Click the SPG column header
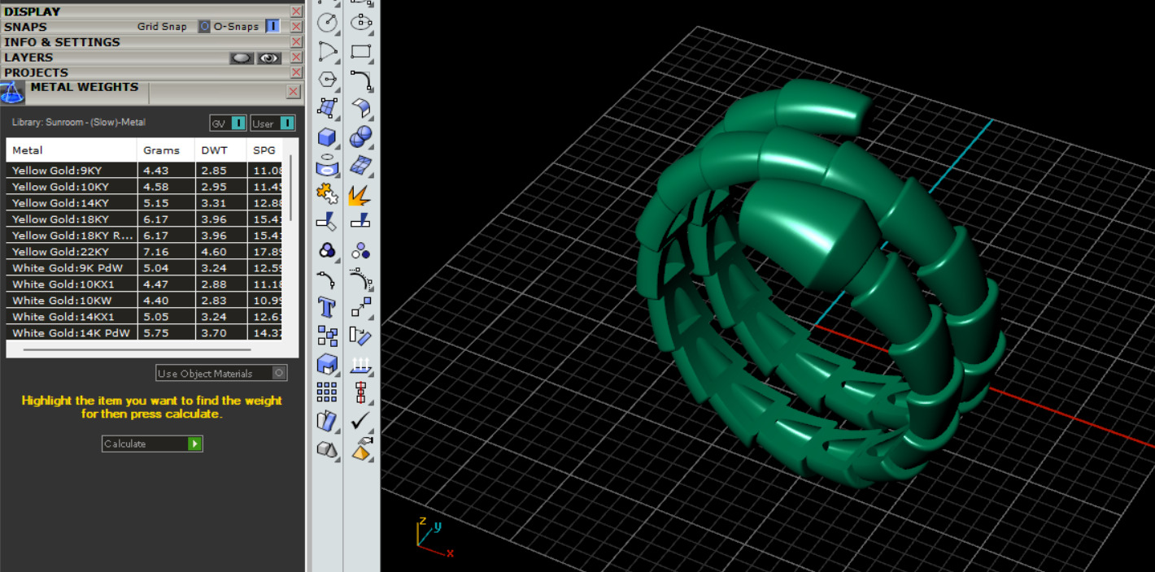 pyautogui.click(x=265, y=150)
